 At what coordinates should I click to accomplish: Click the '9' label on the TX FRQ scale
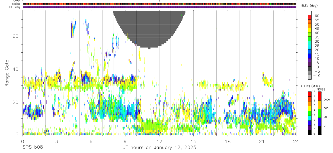coord(314,134)
